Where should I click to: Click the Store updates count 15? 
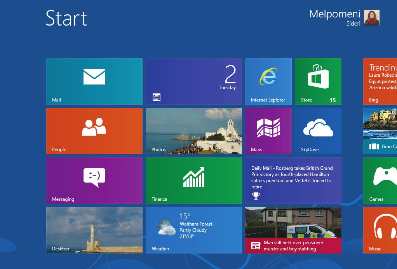pos(333,100)
